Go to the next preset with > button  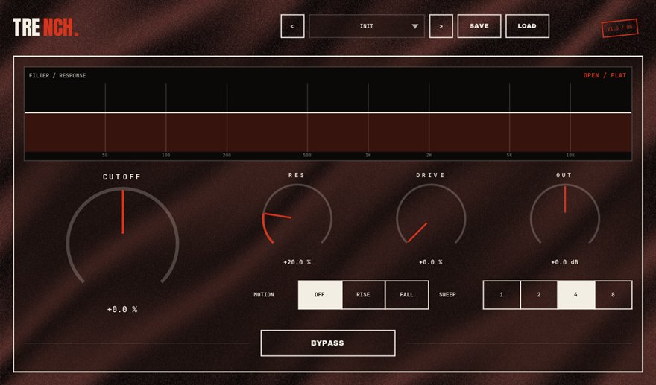click(x=441, y=26)
